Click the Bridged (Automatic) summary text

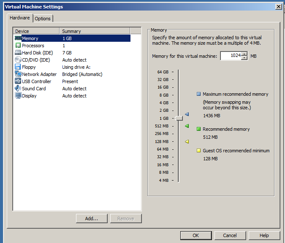click(82, 74)
